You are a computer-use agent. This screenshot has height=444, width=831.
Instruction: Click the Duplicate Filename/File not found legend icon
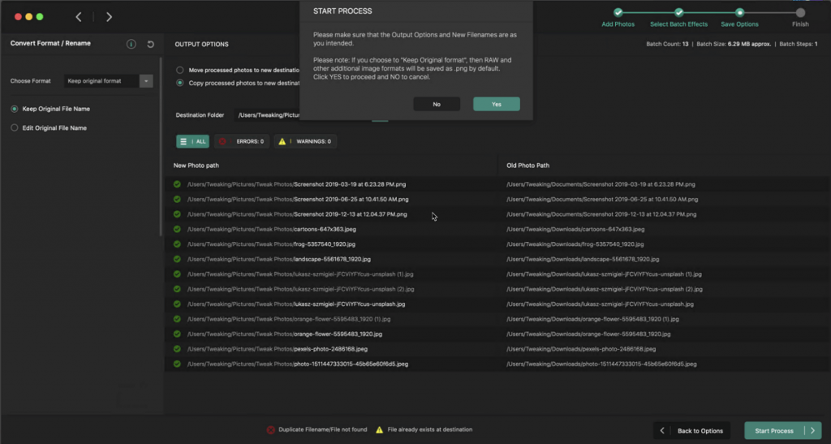click(271, 429)
